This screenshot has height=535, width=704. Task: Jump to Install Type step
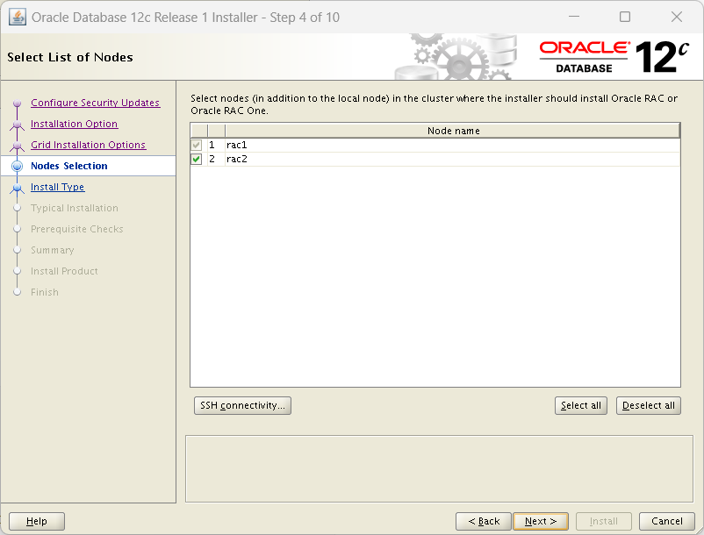(x=57, y=187)
